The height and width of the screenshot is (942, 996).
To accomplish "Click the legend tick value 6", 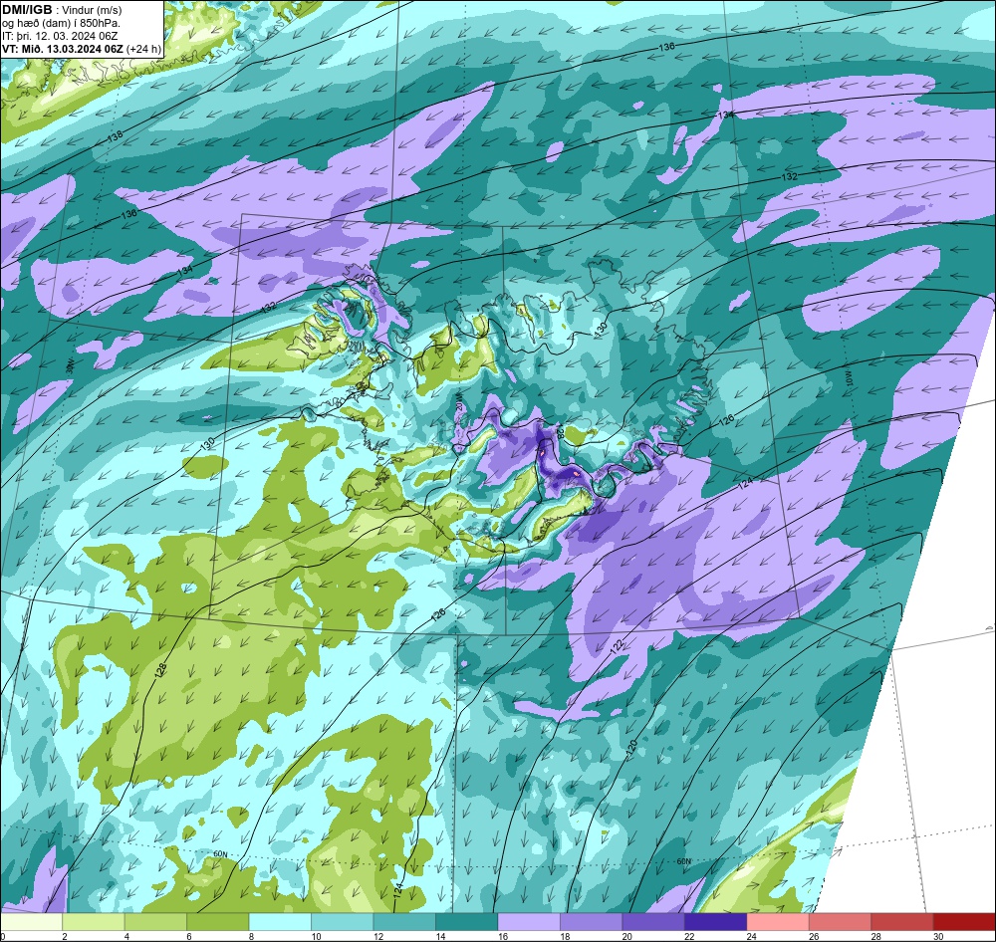I will coord(189,936).
